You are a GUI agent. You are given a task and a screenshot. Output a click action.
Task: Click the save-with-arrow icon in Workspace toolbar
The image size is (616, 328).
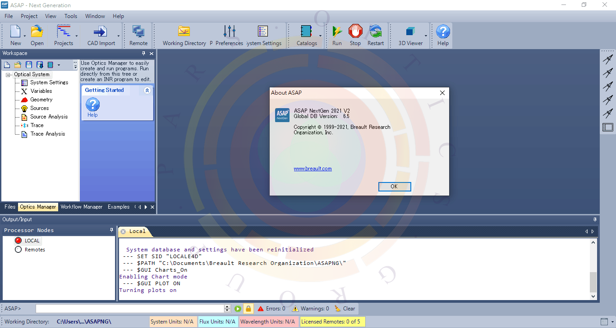40,65
